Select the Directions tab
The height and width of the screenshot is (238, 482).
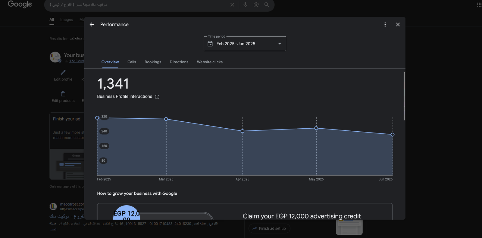click(x=179, y=62)
